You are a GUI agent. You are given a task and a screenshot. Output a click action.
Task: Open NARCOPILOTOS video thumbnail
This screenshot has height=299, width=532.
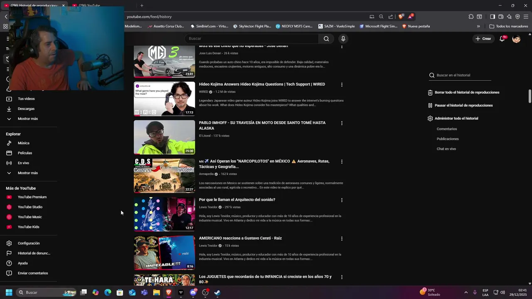click(x=164, y=176)
